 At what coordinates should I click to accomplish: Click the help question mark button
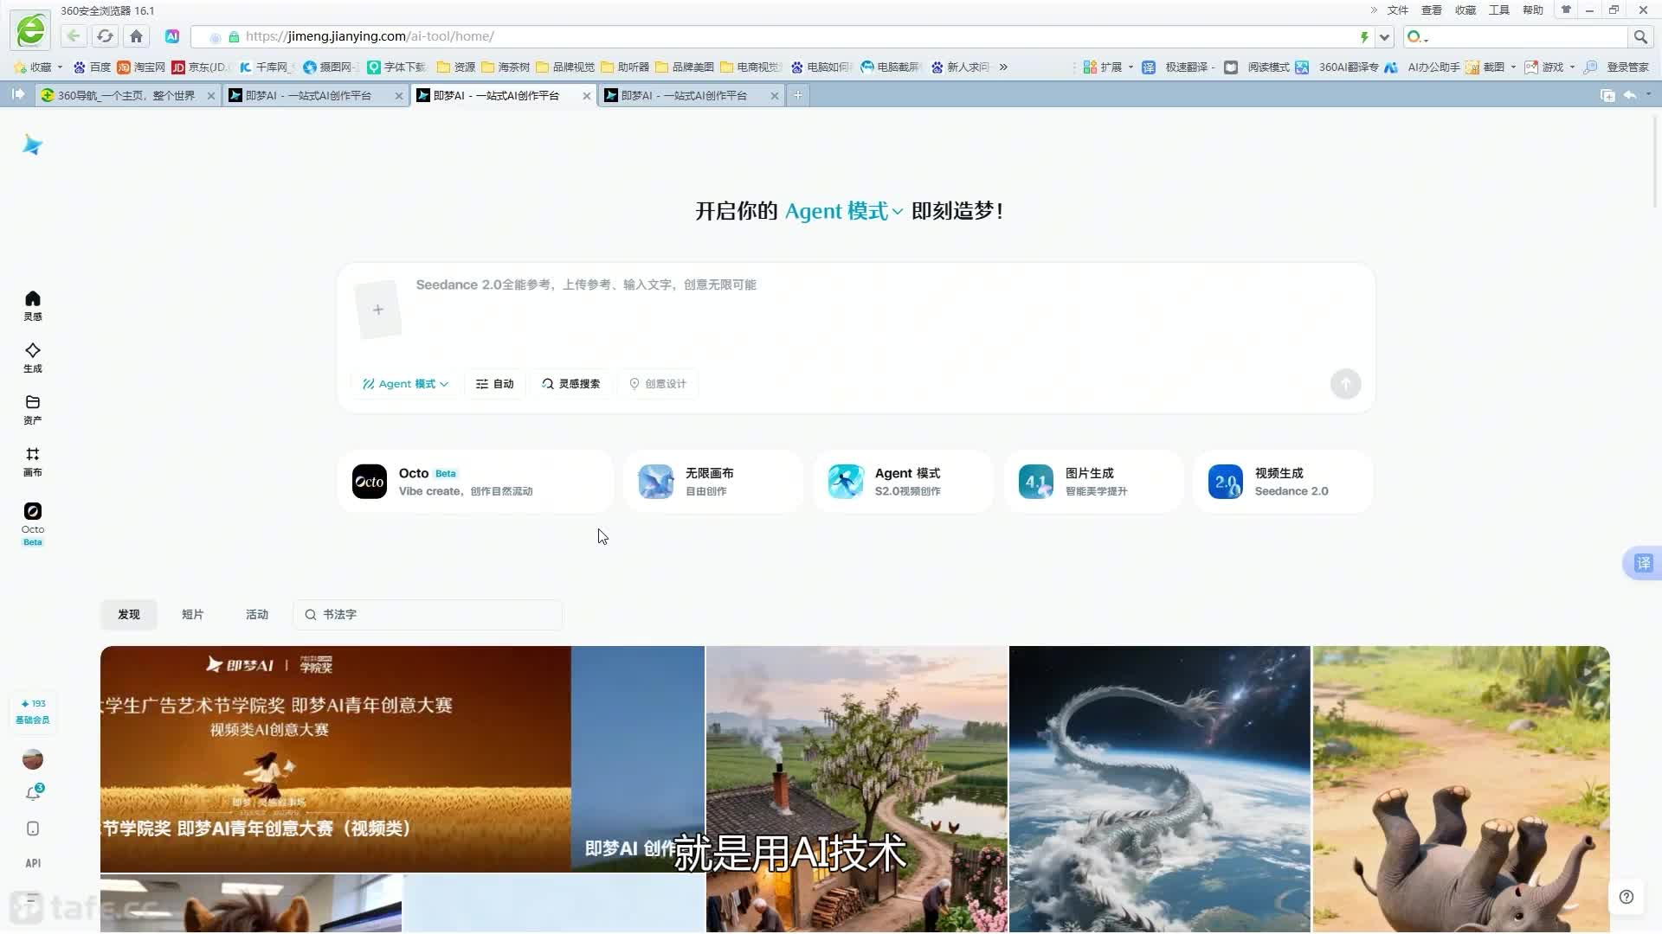coord(1627,897)
